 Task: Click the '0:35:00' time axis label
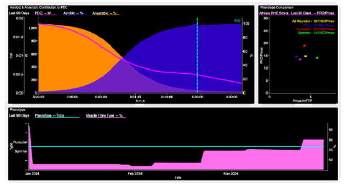click(197, 97)
